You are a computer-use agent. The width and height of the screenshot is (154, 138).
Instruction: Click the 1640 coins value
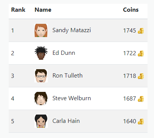click(129, 121)
